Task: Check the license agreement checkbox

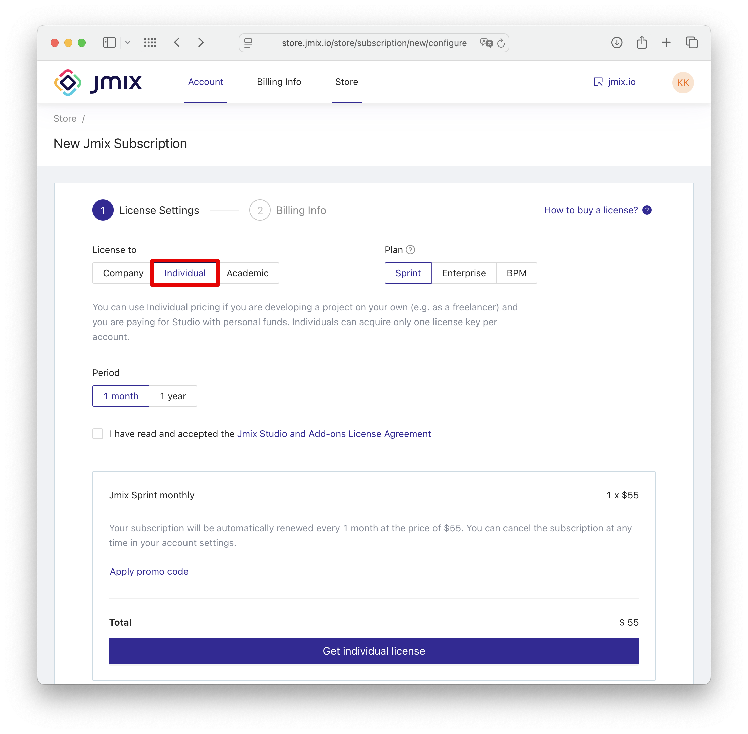Action: 98,433
